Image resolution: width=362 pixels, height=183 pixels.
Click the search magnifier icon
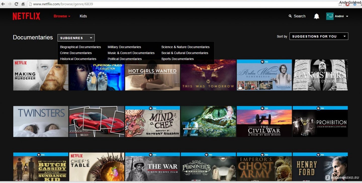point(290,16)
